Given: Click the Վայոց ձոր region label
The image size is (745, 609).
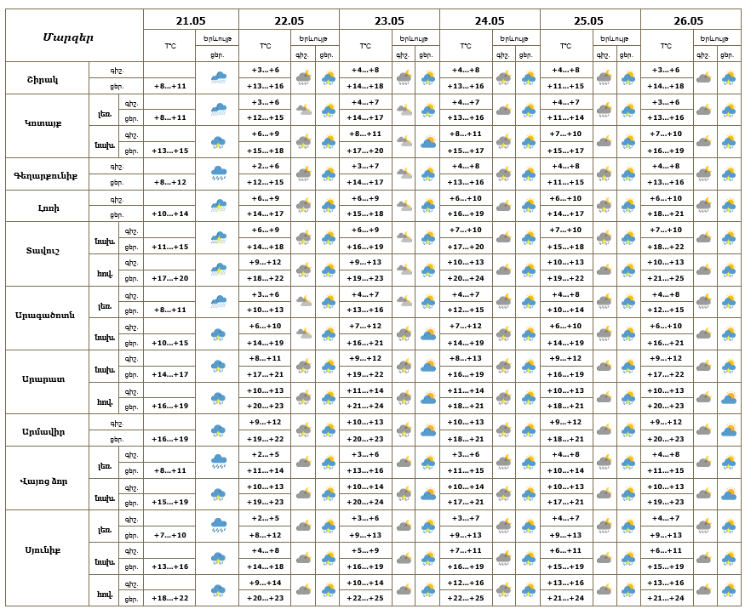Looking at the screenshot, I should pos(43,481).
